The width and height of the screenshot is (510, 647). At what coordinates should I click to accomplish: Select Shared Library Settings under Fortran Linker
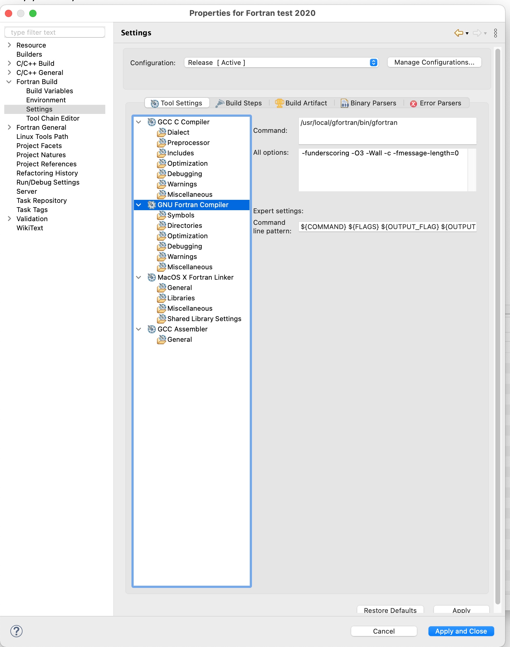pyautogui.click(x=204, y=319)
